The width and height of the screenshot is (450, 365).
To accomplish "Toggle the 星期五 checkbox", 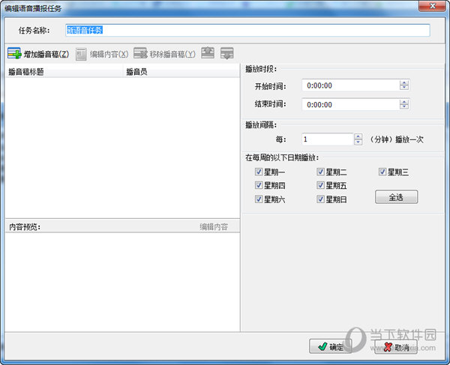I will pyautogui.click(x=320, y=185).
